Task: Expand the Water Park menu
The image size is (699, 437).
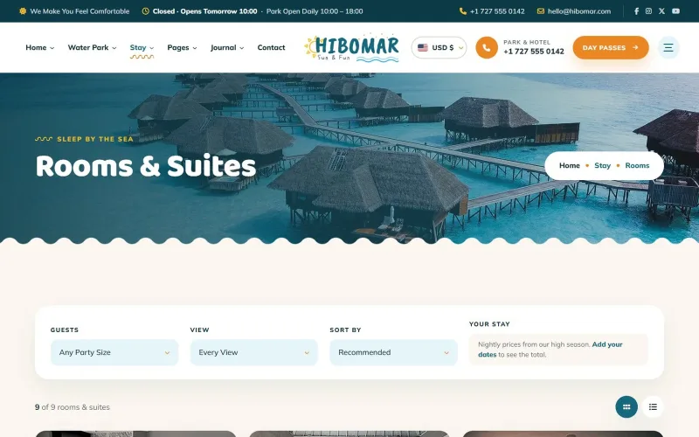Action: pos(92,47)
